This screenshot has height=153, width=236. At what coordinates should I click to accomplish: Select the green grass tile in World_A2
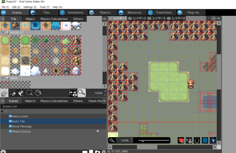tap(5, 41)
